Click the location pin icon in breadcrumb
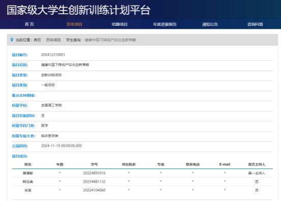This screenshot has width=281, height=201. tap(12, 40)
